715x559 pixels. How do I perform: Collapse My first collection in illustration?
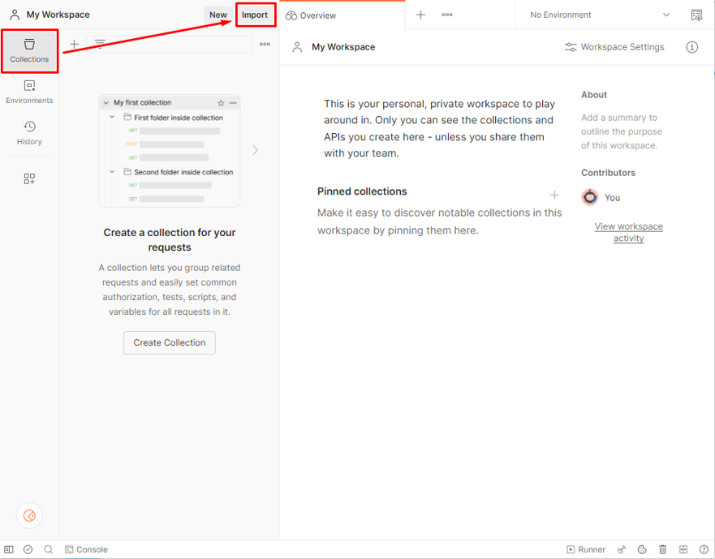point(106,102)
